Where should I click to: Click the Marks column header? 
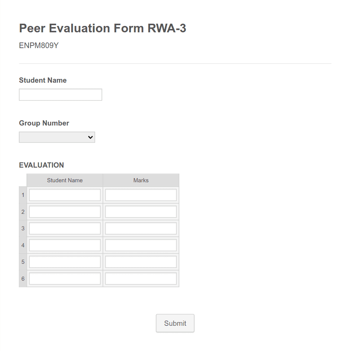pos(141,180)
